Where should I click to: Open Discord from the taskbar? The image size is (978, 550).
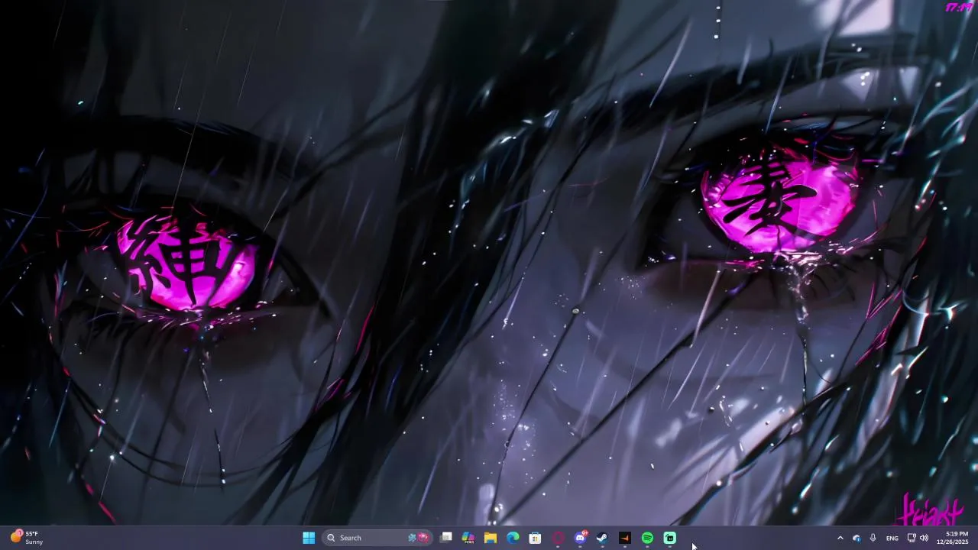[580, 538]
